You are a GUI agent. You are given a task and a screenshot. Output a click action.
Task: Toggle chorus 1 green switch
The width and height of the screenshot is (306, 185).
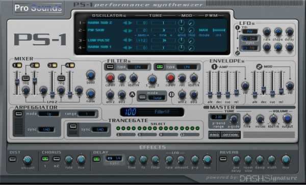click(x=45, y=159)
